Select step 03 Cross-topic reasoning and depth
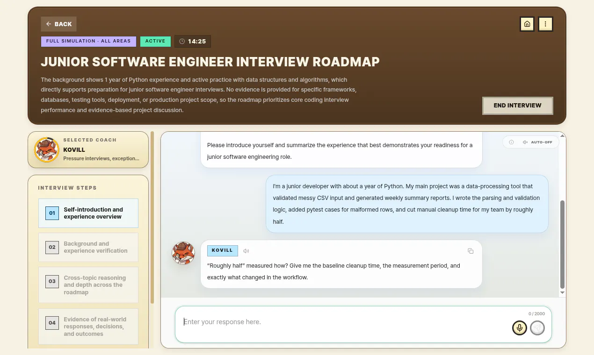Image resolution: width=594 pixels, height=355 pixels. point(88,285)
